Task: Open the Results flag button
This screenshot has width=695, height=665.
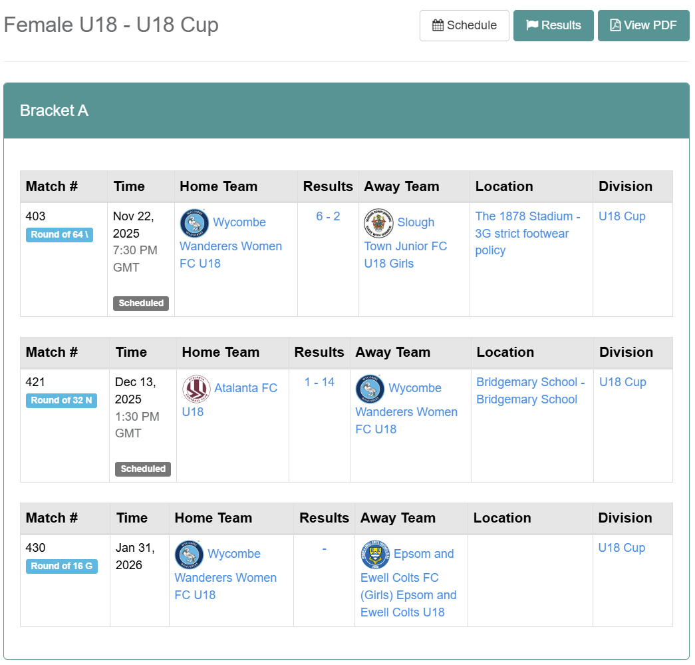Action: [x=553, y=25]
